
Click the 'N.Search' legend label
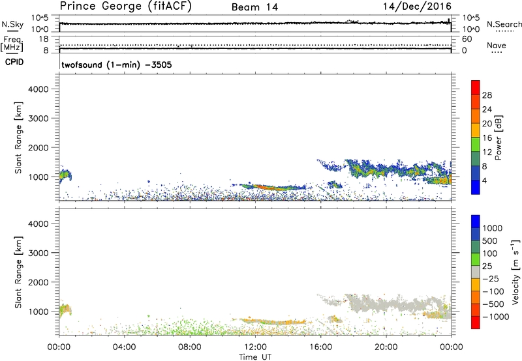point(504,24)
